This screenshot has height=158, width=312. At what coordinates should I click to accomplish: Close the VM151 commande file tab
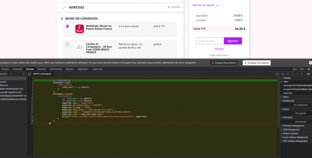pos(52,74)
